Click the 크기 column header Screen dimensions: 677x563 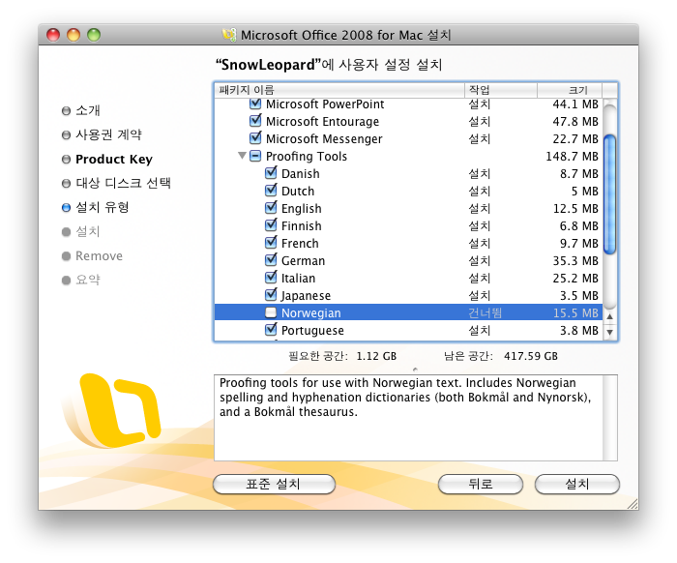coord(570,90)
